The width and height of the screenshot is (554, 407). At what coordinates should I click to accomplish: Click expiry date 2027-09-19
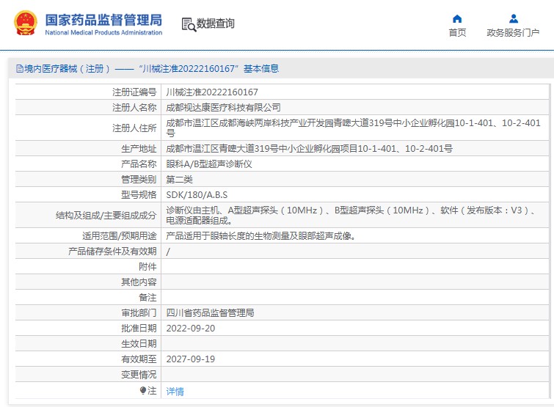[191, 359]
